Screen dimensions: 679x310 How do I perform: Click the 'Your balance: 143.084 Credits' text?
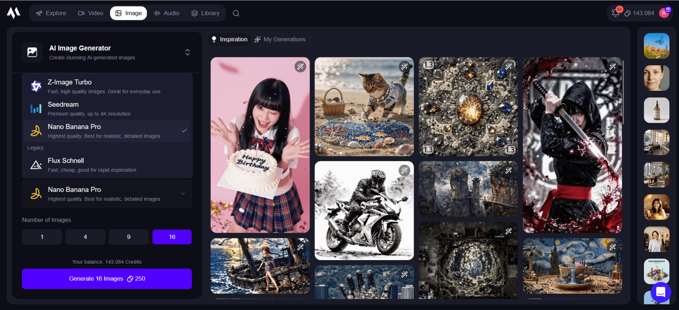pyautogui.click(x=107, y=262)
